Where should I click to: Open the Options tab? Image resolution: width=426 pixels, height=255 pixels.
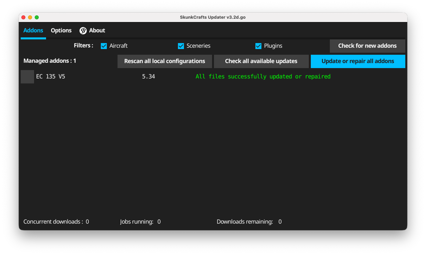pyautogui.click(x=61, y=30)
